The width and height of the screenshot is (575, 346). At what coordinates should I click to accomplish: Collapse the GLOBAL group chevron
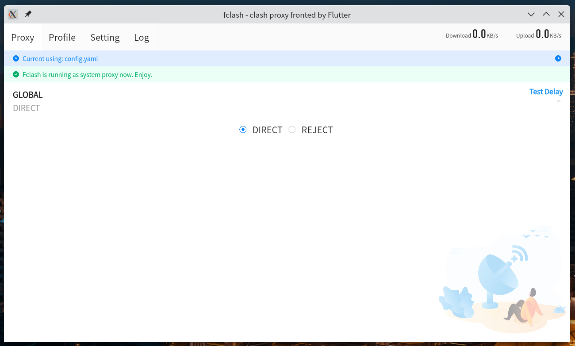[559, 101]
